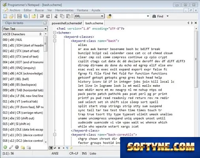
Task: Click the Find button
Action: 158,16
